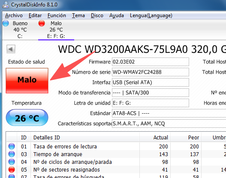
Task: Click the Detalles ID column header
Action: coord(85,137)
